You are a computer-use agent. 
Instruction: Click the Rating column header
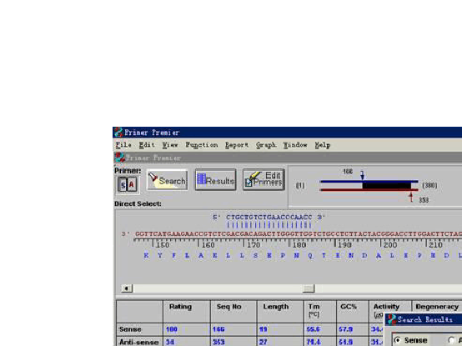pos(180,307)
